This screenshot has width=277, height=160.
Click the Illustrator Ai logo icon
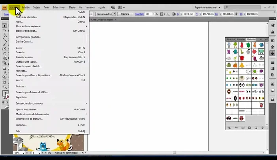pyautogui.click(x=4, y=7)
